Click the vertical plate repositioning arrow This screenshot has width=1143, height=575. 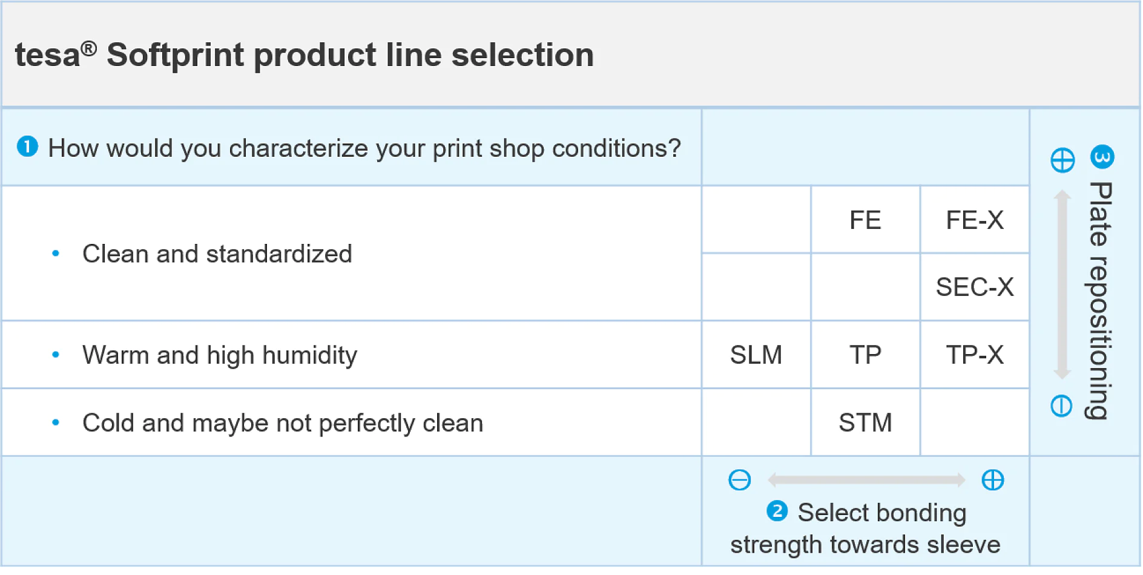[1062, 284]
